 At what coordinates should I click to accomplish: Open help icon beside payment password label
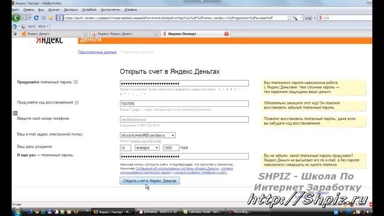(x=76, y=82)
